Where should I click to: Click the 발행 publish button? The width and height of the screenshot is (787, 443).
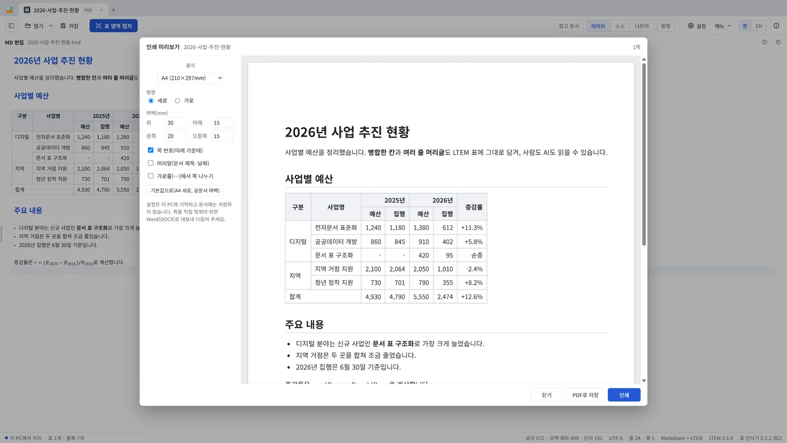[665, 26]
